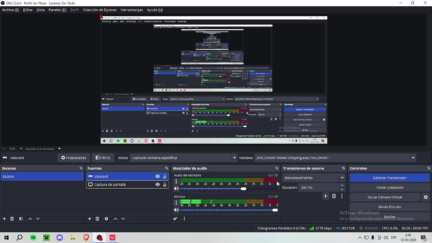Remove scene transition with trash icon
The height and width of the screenshot is (243, 432).
click(x=334, y=196)
